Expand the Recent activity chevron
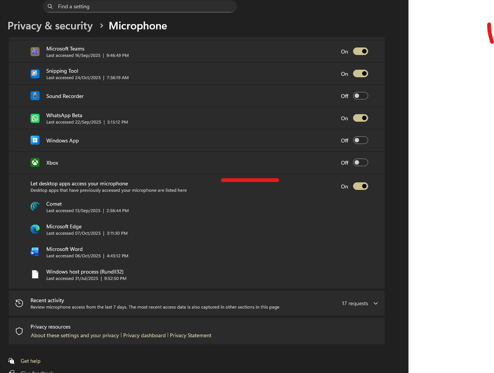 [x=376, y=303]
